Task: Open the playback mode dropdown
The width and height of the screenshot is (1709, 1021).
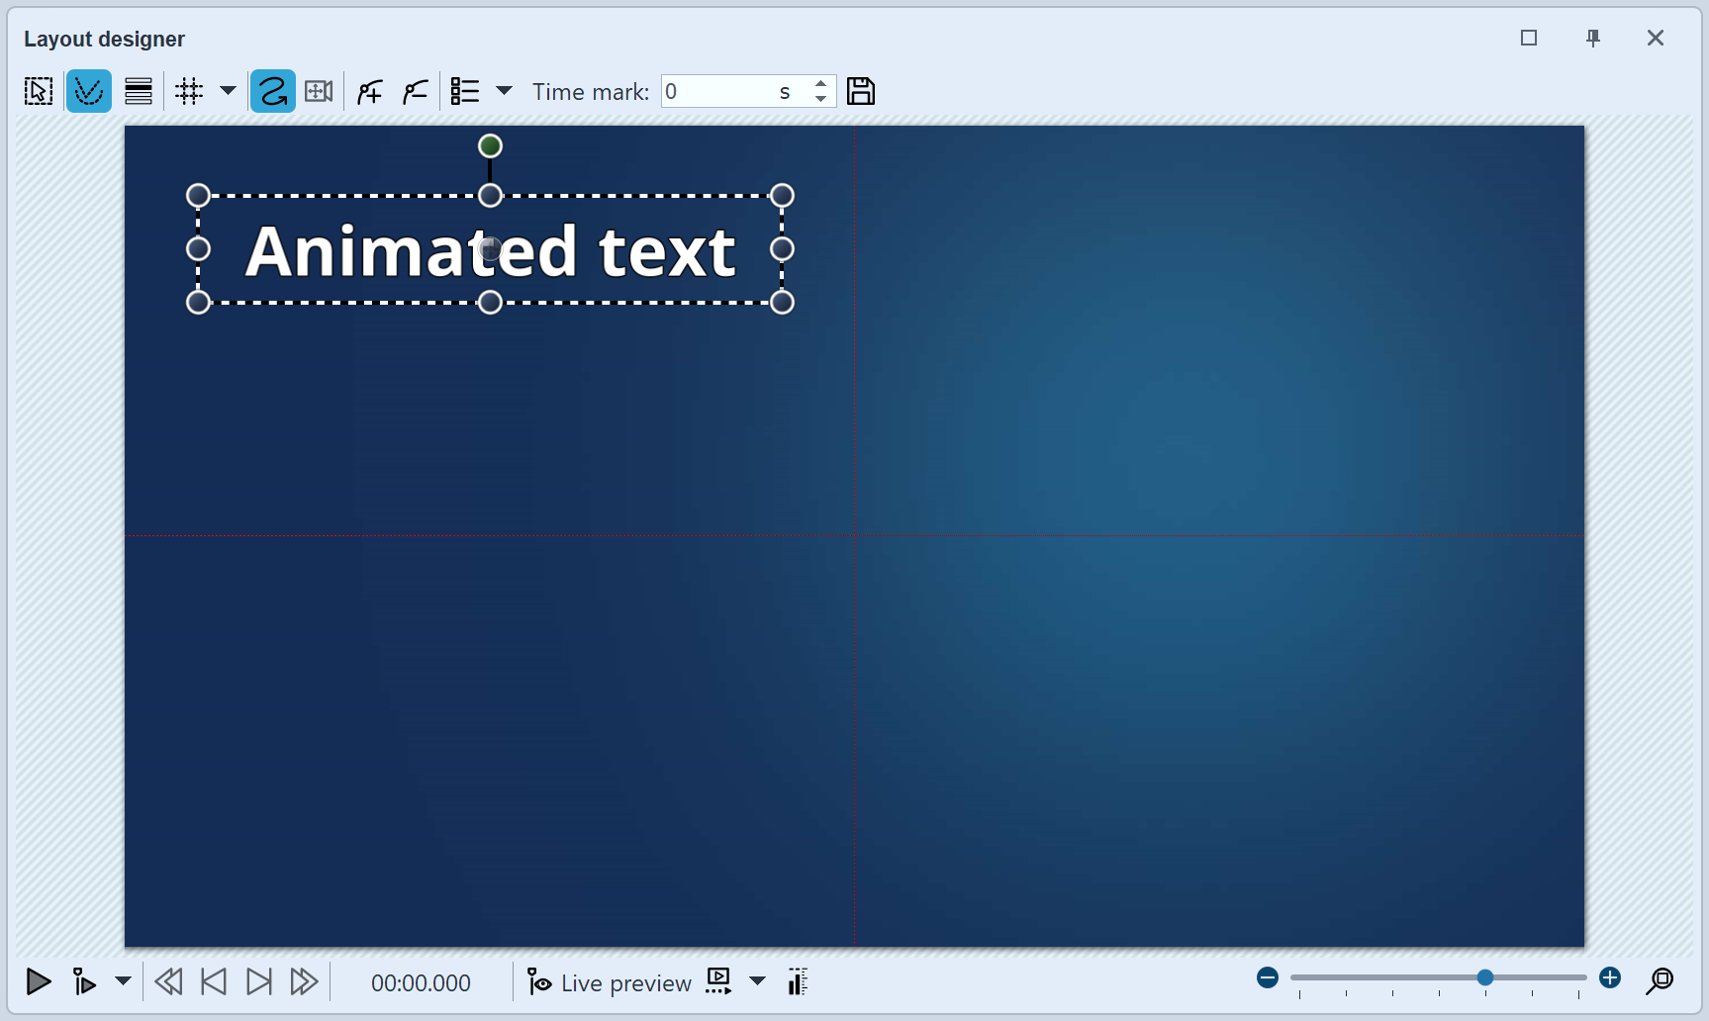Action: click(123, 981)
